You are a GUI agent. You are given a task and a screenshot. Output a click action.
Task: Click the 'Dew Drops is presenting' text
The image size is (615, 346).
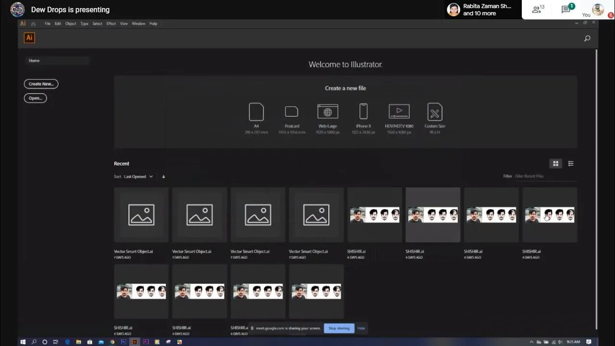coord(70,10)
